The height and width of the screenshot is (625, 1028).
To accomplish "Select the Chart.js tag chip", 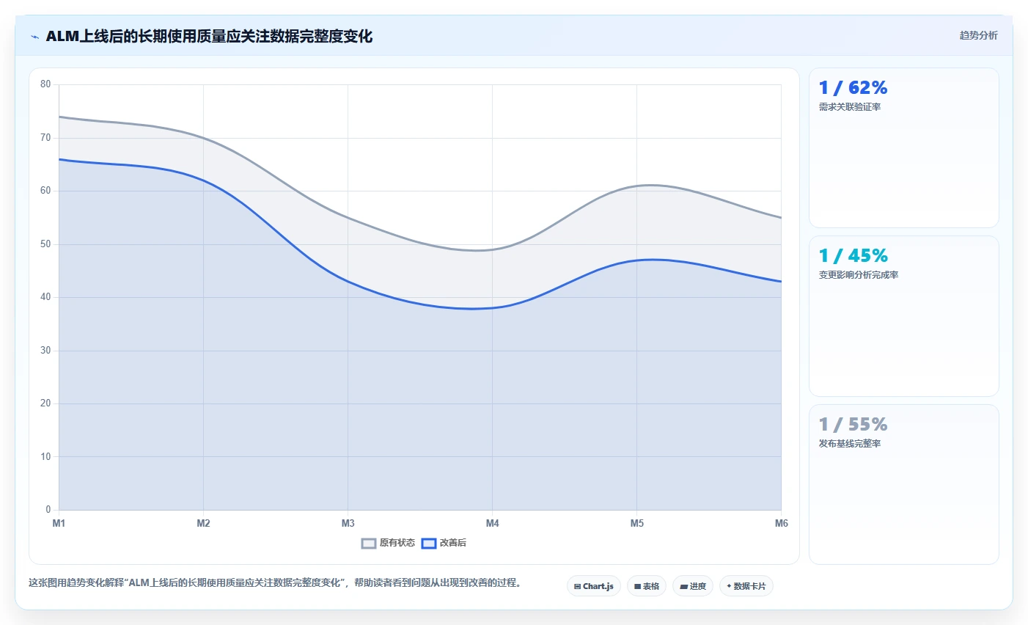I will pos(594,586).
